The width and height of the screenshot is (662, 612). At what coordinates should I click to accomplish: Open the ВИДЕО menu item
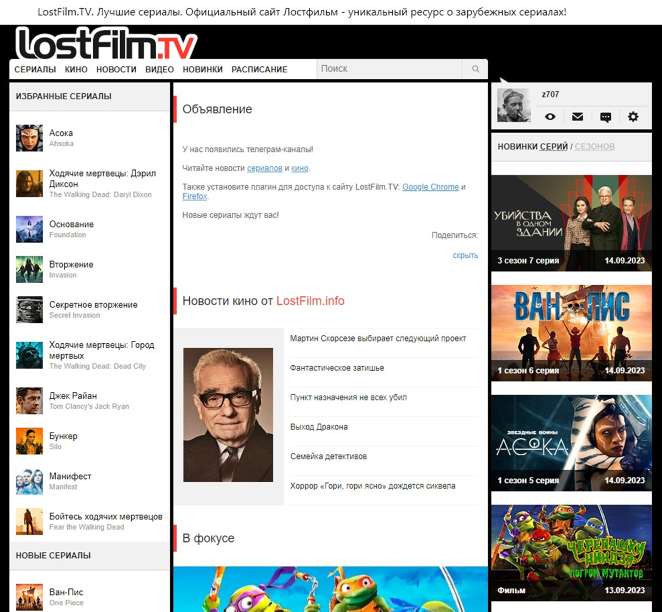(x=159, y=70)
